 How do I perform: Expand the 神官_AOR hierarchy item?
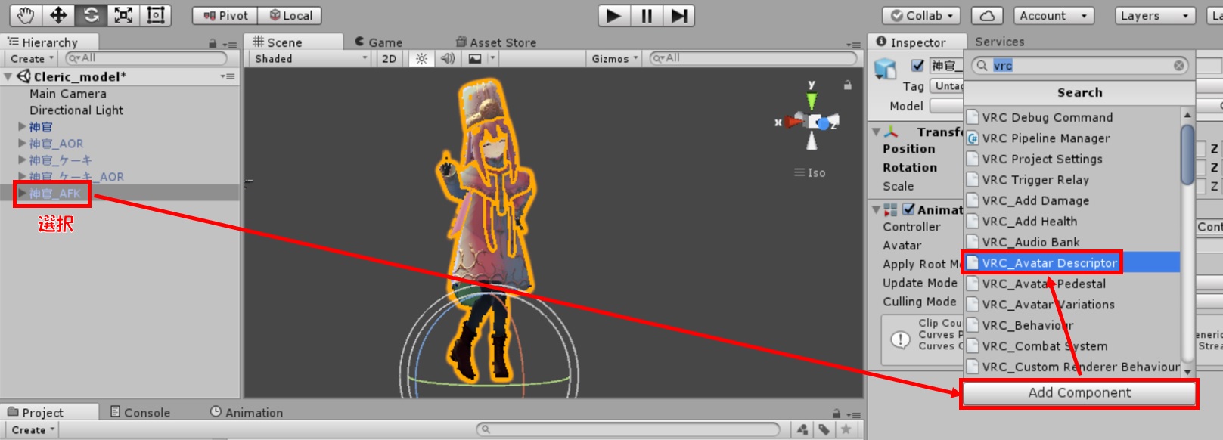22,144
